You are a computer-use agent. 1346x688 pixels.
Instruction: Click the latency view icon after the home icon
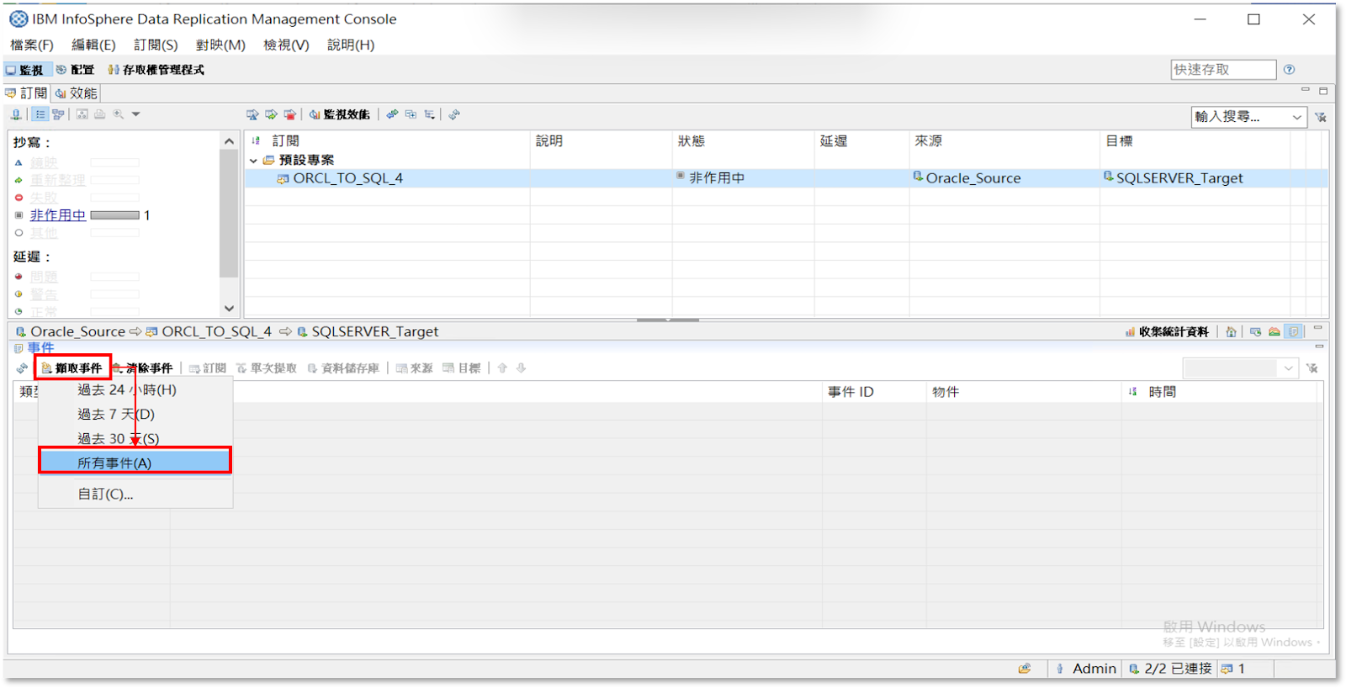point(1255,332)
